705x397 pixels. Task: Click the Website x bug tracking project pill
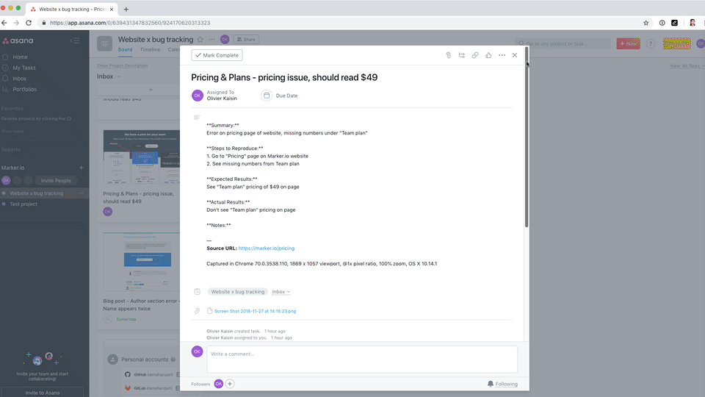(238, 292)
